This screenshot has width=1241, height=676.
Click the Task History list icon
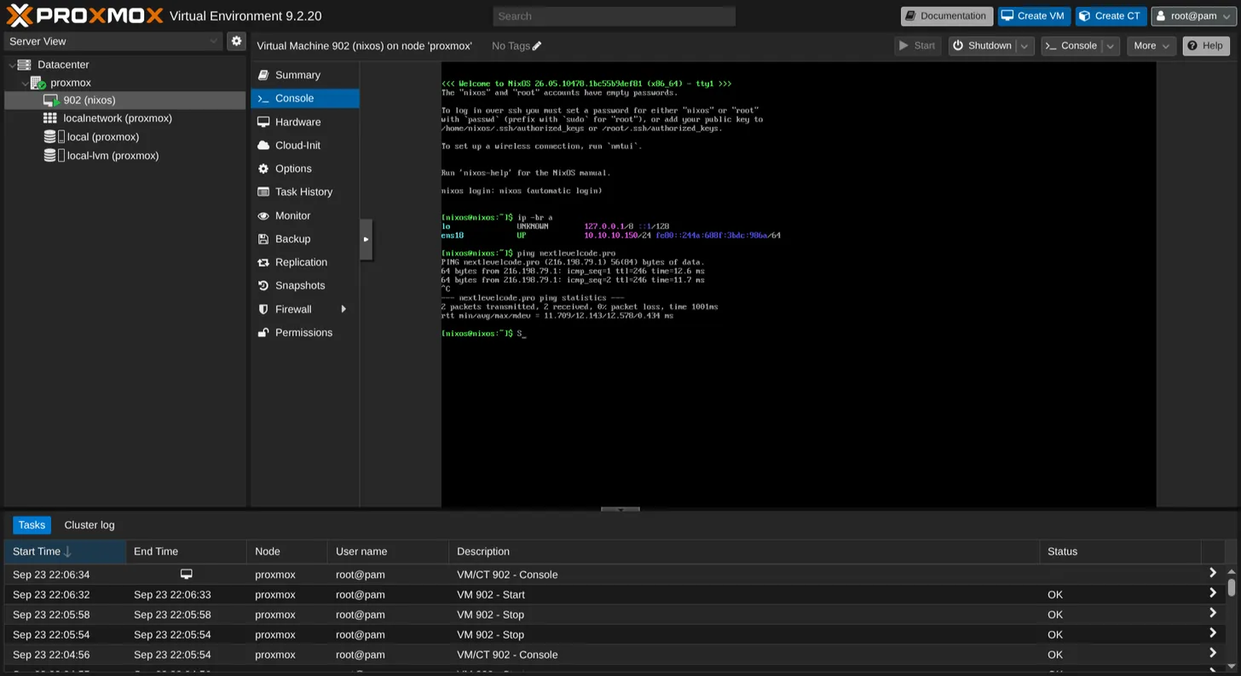pyautogui.click(x=263, y=192)
